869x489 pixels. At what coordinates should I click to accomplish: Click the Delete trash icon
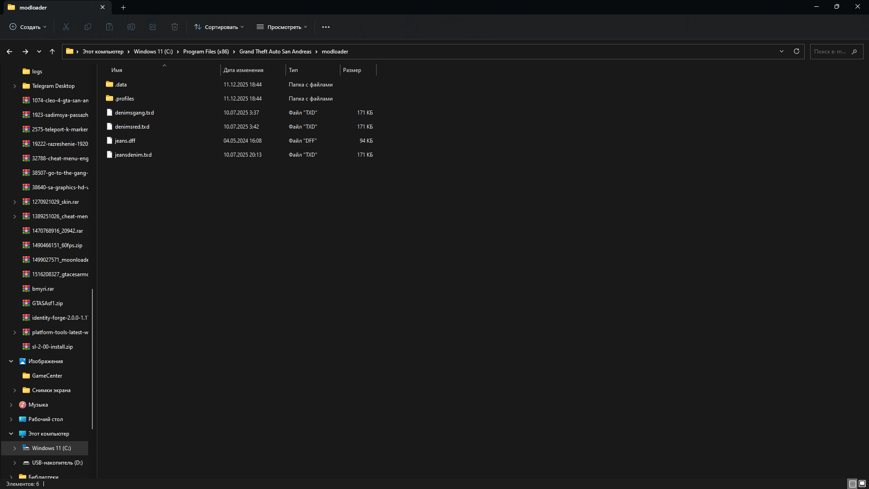pos(175,27)
